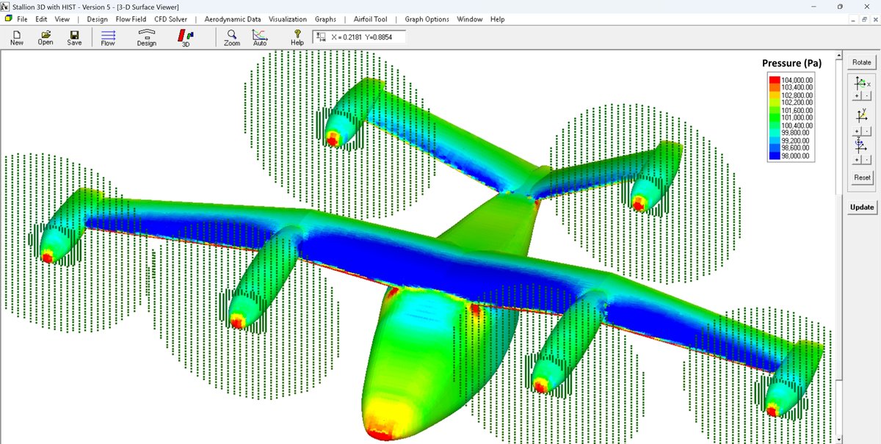Click the Open folder toolbar icon

point(46,34)
